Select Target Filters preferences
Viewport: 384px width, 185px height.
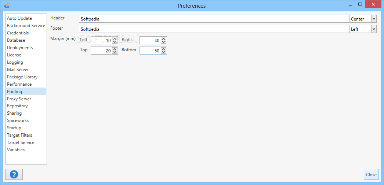[26, 135]
